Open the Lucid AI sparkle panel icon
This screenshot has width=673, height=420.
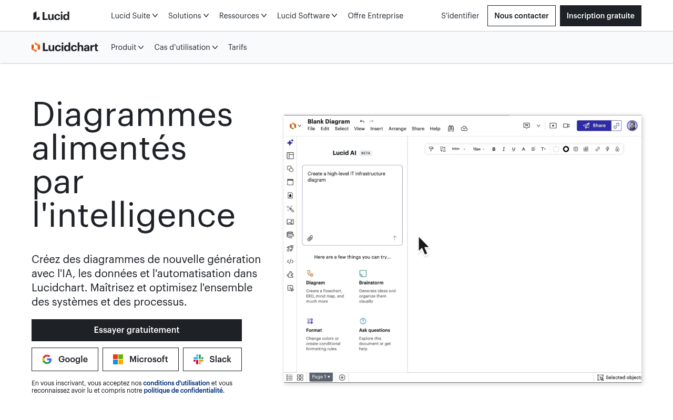point(290,142)
